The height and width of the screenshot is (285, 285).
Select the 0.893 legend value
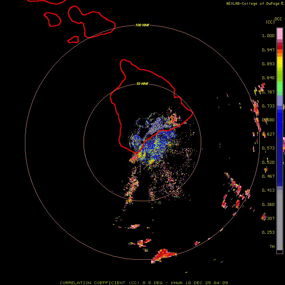pyautogui.click(x=268, y=64)
